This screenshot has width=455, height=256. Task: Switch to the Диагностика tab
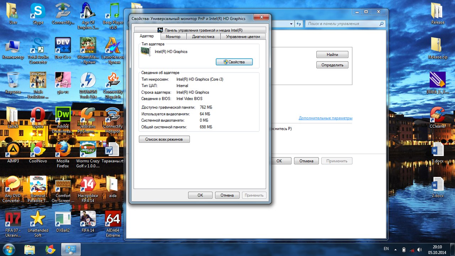(203, 37)
